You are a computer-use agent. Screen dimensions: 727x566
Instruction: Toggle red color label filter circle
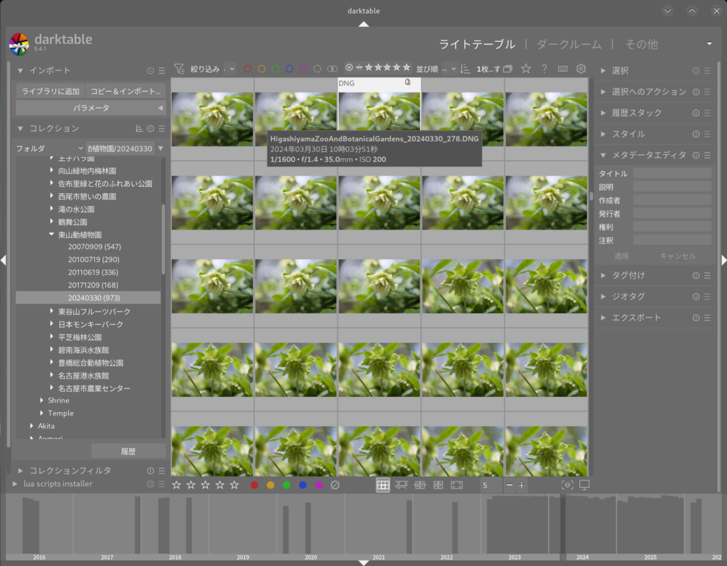[248, 69]
